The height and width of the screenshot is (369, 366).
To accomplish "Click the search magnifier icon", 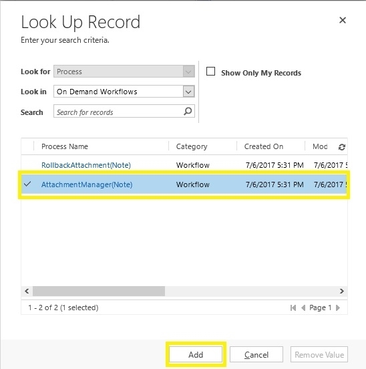I will coord(188,111).
